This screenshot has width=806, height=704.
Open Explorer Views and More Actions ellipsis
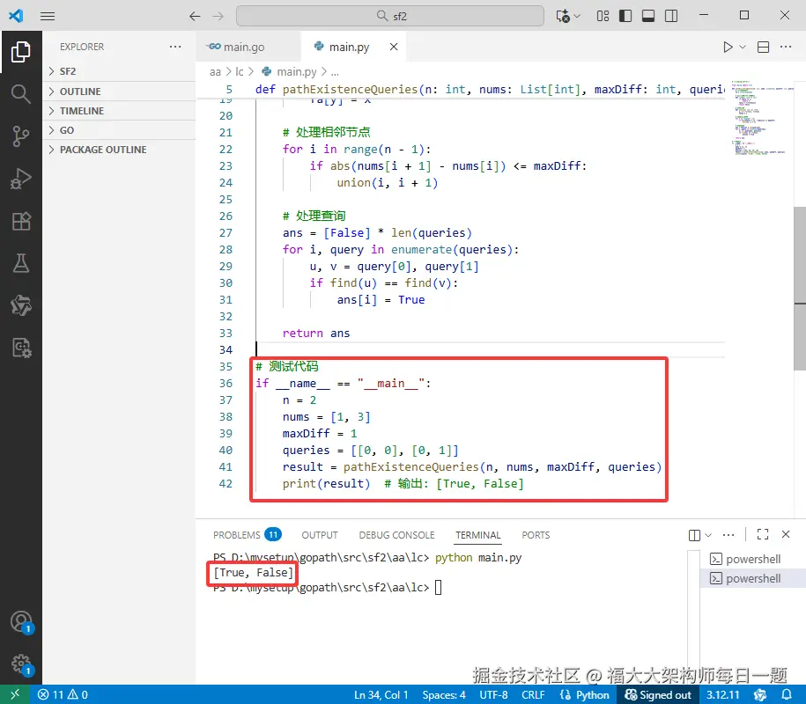(x=175, y=47)
